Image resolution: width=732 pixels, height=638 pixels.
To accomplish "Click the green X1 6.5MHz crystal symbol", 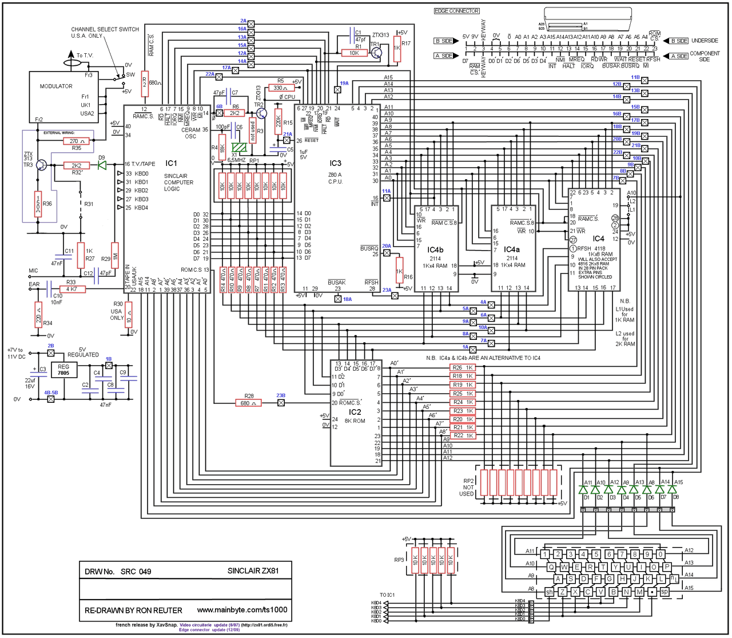I will [239, 147].
